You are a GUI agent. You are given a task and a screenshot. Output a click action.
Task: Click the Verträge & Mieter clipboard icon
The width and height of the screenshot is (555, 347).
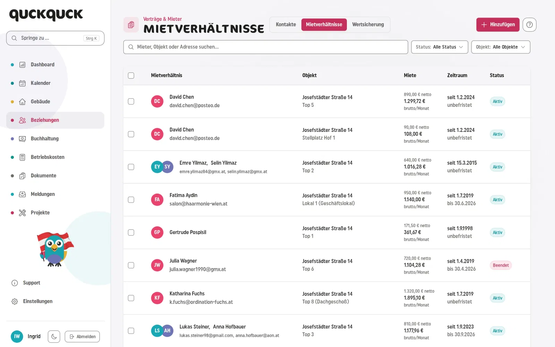(x=131, y=25)
